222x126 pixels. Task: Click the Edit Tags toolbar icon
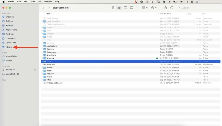point(172,8)
